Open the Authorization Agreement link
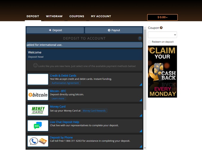 [x=65, y=83]
